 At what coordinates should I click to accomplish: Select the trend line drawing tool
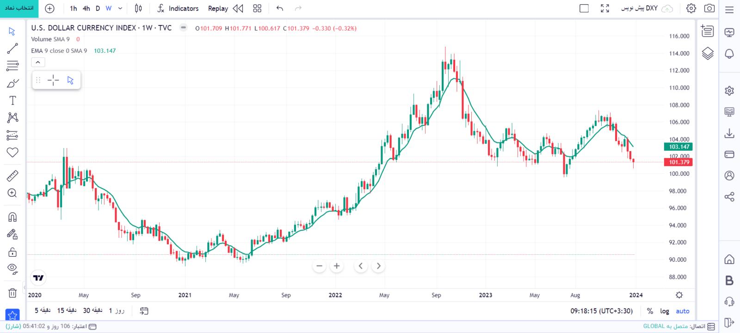12,49
